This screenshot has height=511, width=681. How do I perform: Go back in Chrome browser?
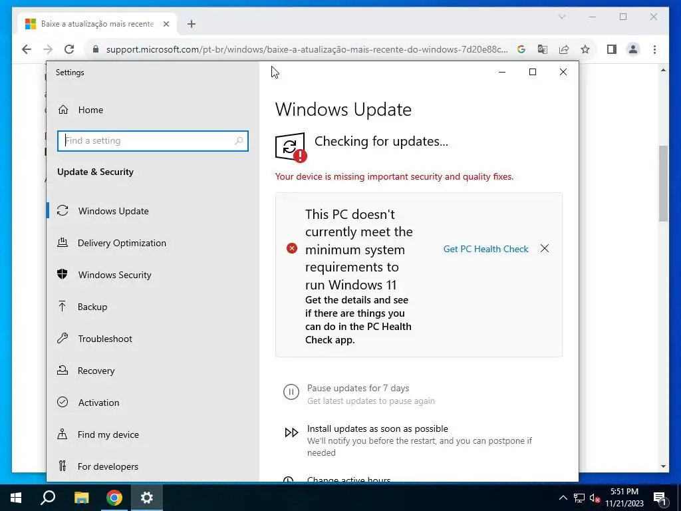pyautogui.click(x=27, y=49)
